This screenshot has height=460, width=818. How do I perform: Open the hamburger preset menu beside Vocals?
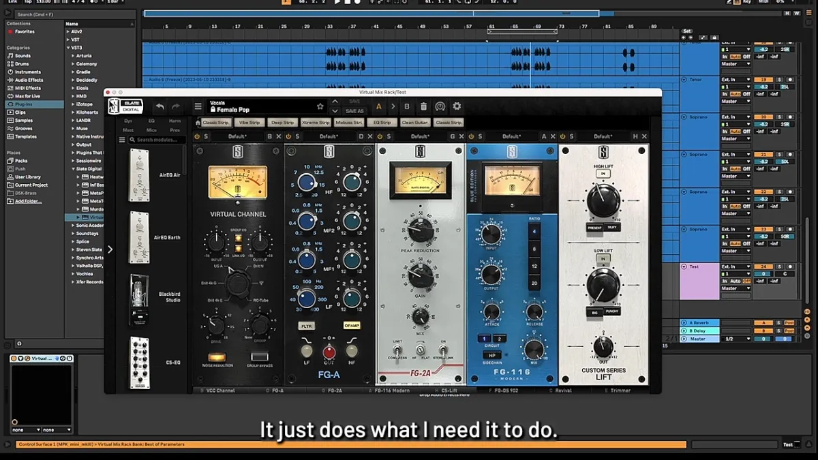pyautogui.click(x=198, y=106)
